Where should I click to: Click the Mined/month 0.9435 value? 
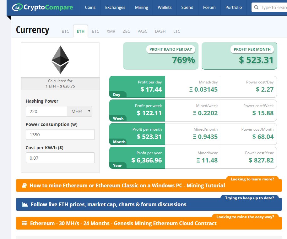205,137
